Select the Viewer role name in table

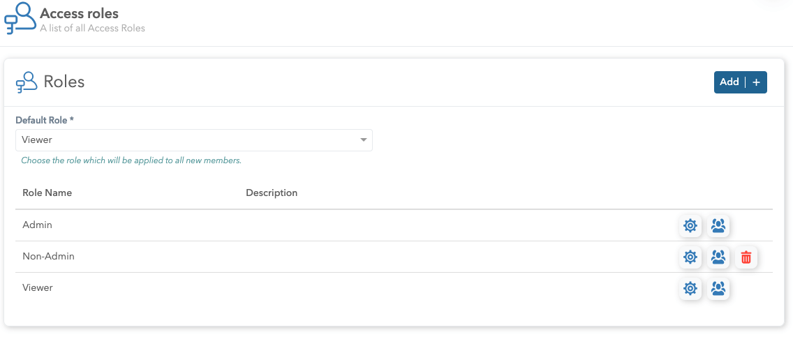point(38,287)
